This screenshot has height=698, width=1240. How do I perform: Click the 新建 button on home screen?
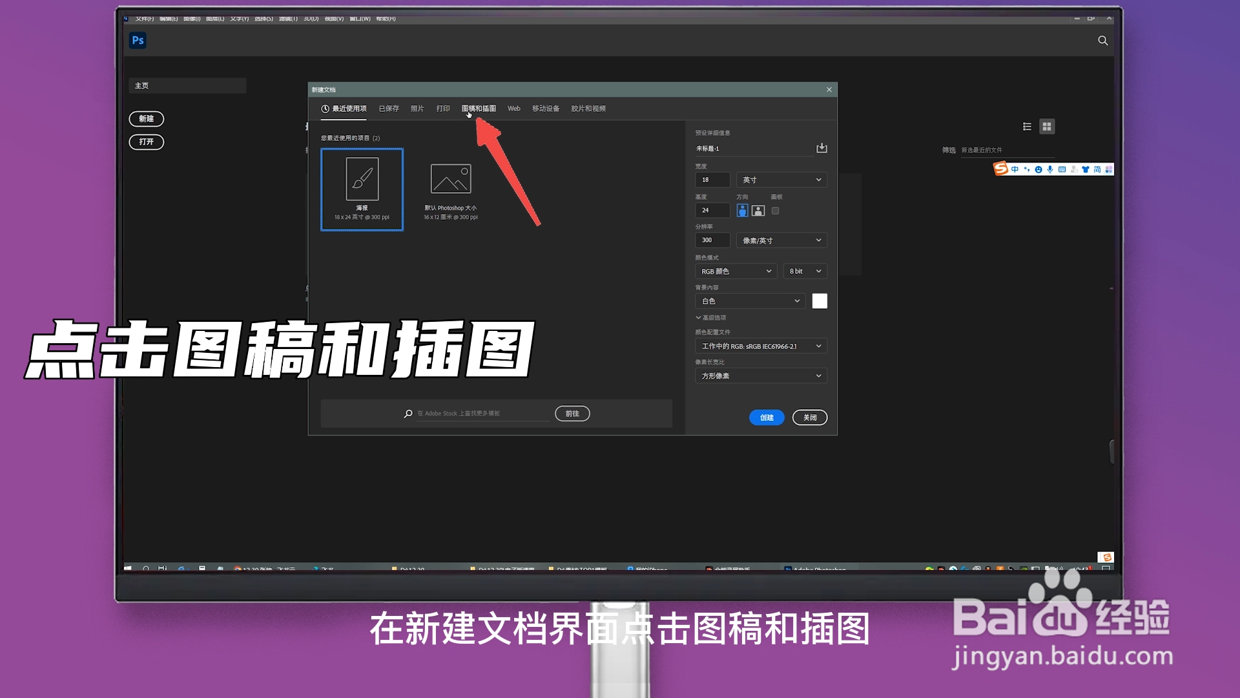coord(146,119)
